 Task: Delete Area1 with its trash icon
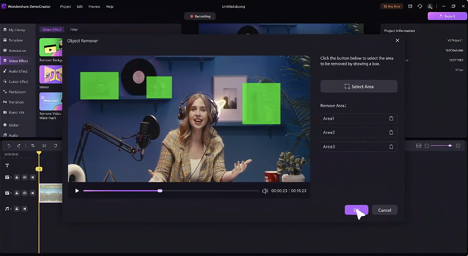point(391,118)
